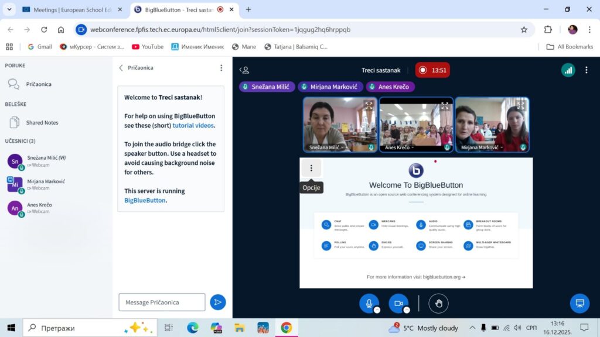Mute the microphone button
The height and width of the screenshot is (337, 600).
pos(369,303)
